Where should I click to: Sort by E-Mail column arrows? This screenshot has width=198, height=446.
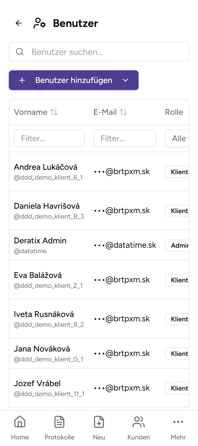[123, 112]
